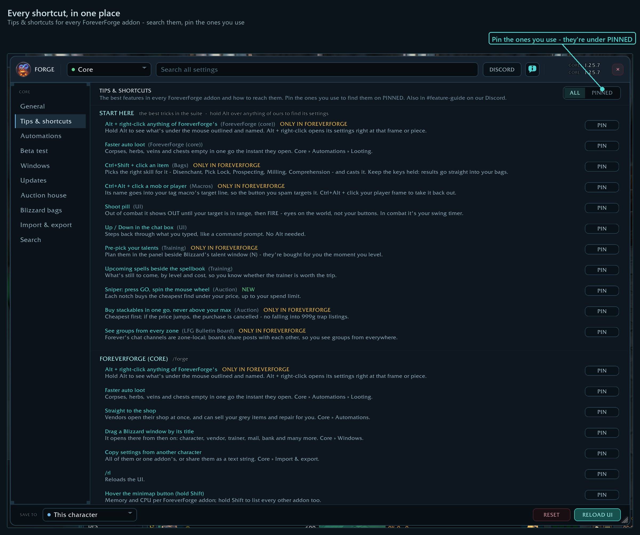Image resolution: width=640 pixels, height=535 pixels.
Task: Click the 'Drag a Blizzard window by its title' text
Action: pyautogui.click(x=149, y=431)
